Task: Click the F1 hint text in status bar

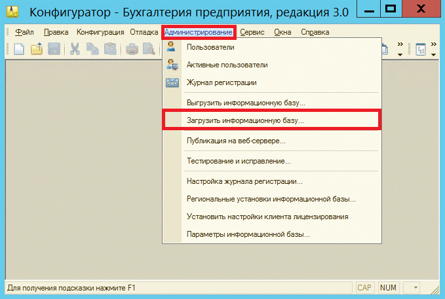Action: pos(71,288)
